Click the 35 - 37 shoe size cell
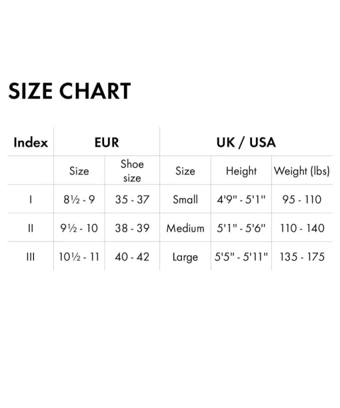The height and width of the screenshot is (408, 340). pos(132,199)
